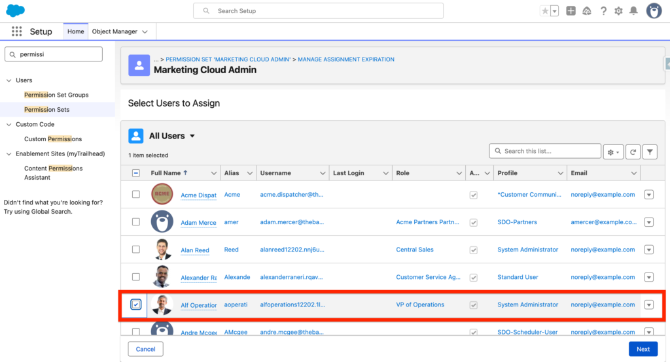
Task: Click the Next button
Action: pyautogui.click(x=643, y=349)
